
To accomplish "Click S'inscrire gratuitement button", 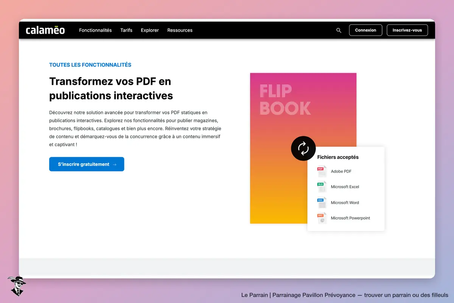I will [87, 164].
